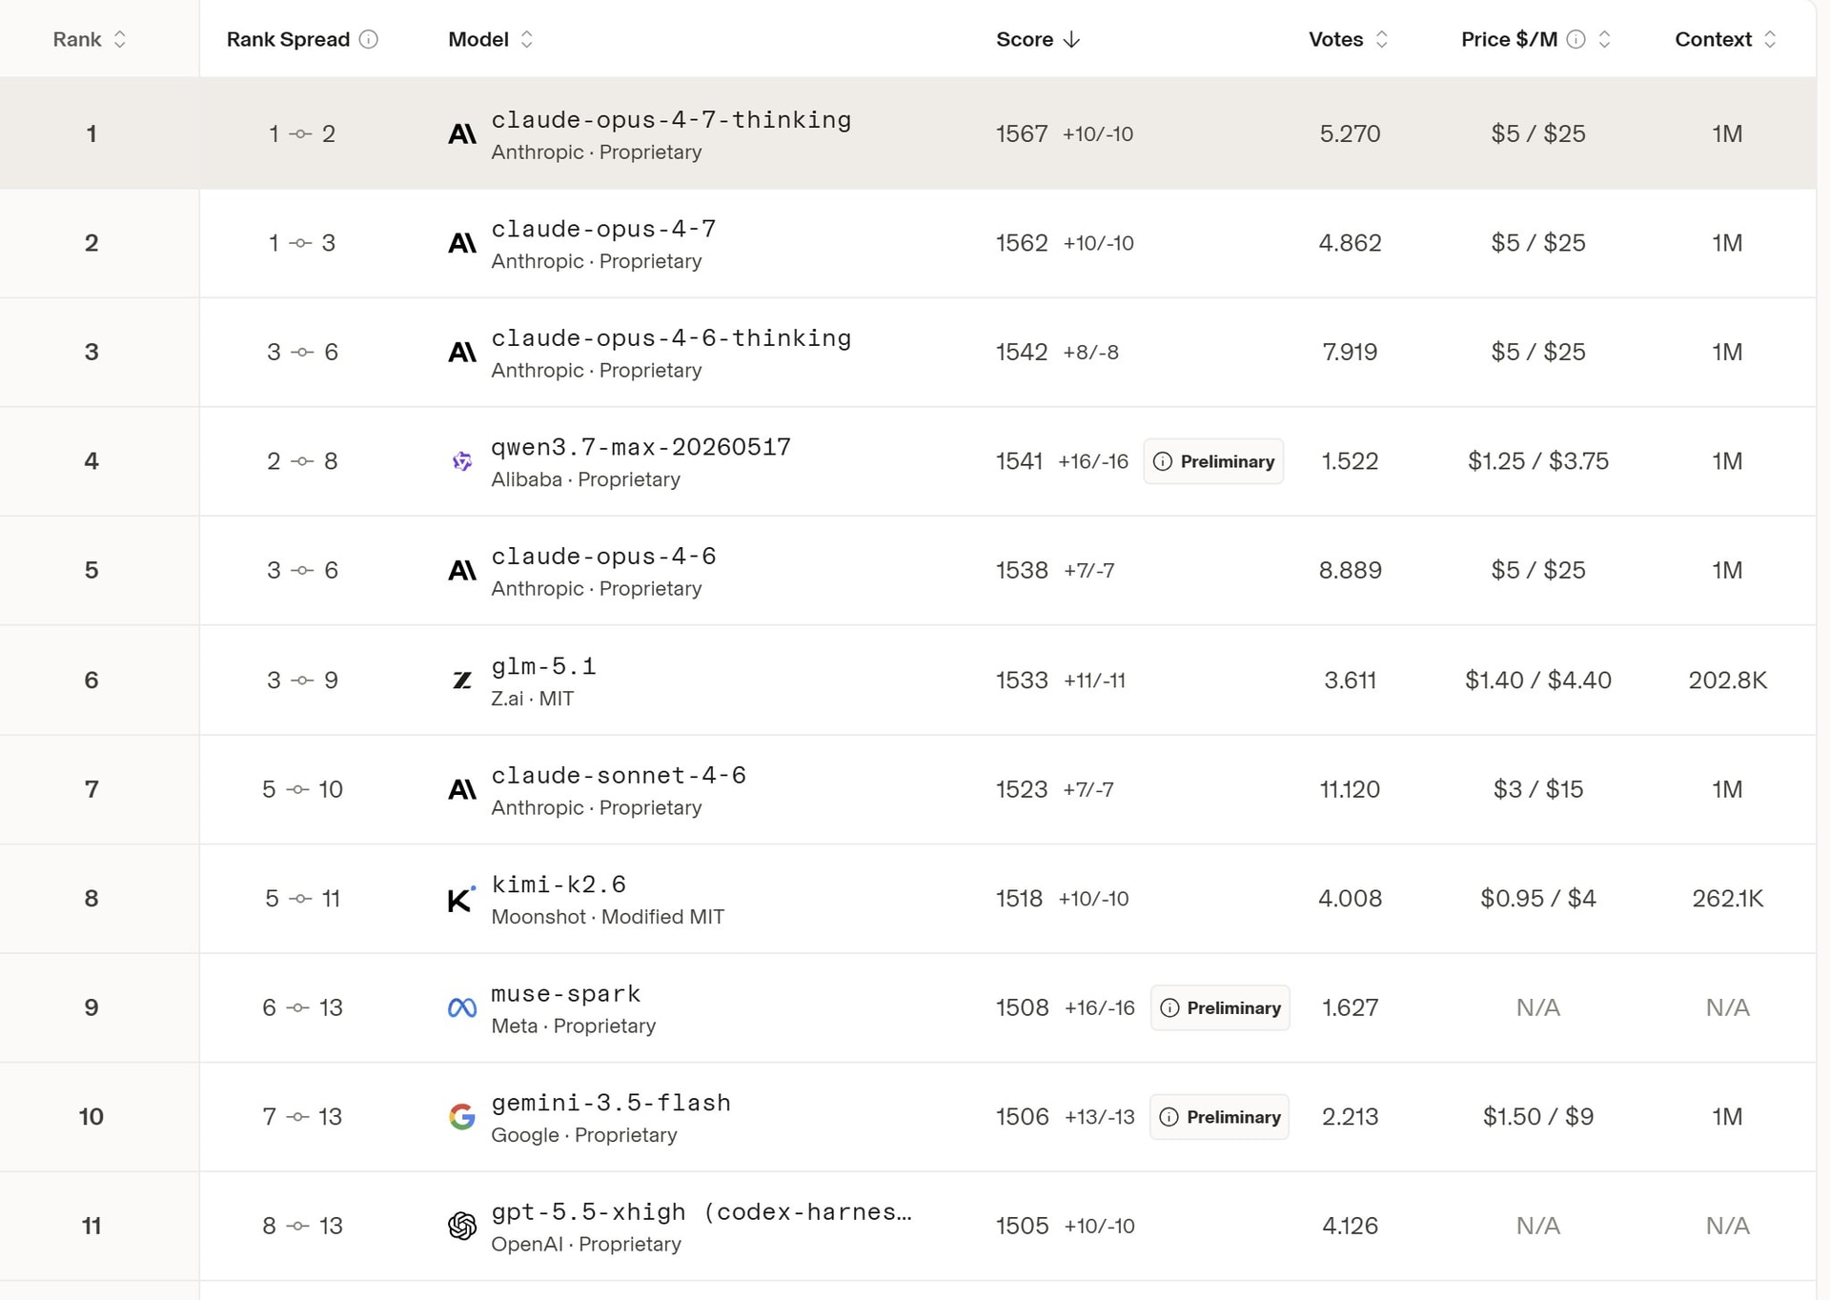Click the Z.ai · MIT license text

click(x=533, y=699)
